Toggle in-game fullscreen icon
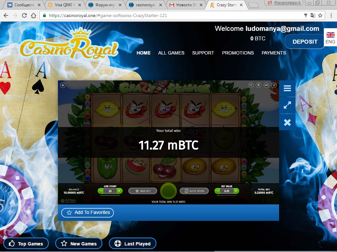The image size is (337, 252). (x=251, y=85)
